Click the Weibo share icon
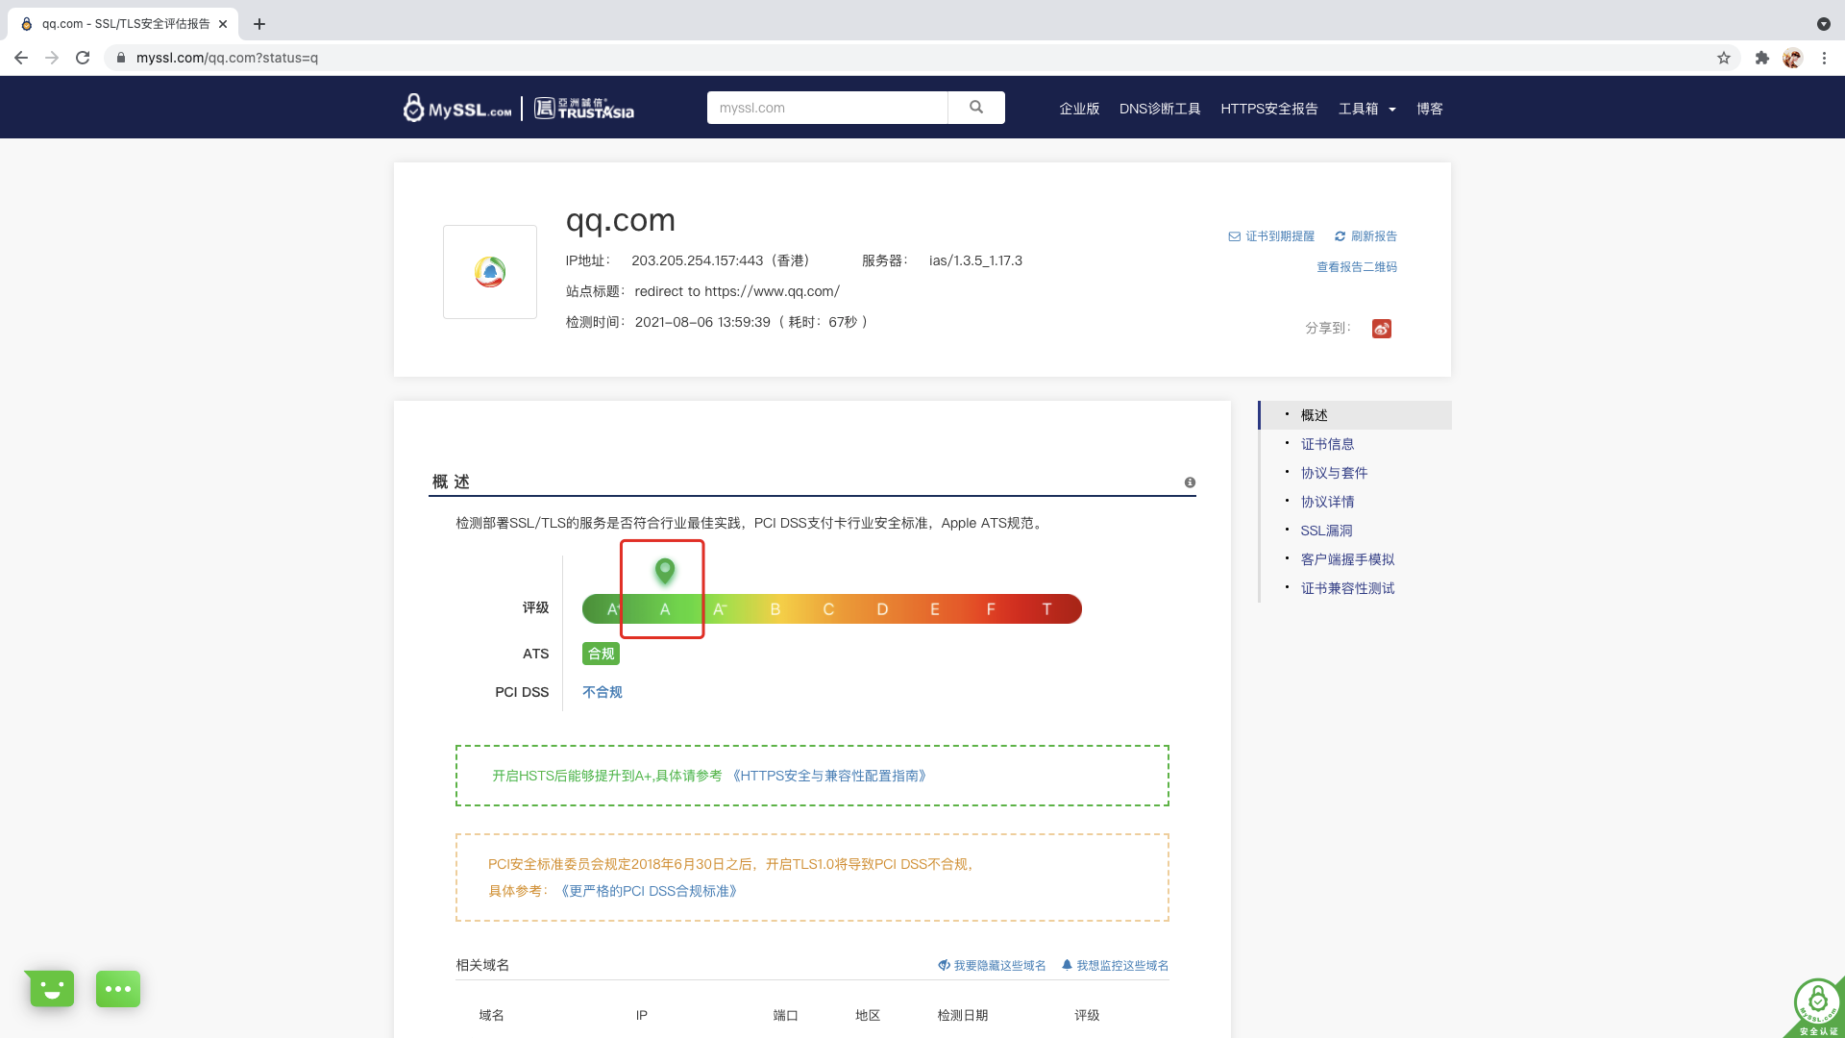The width and height of the screenshot is (1845, 1038). pos(1381,329)
